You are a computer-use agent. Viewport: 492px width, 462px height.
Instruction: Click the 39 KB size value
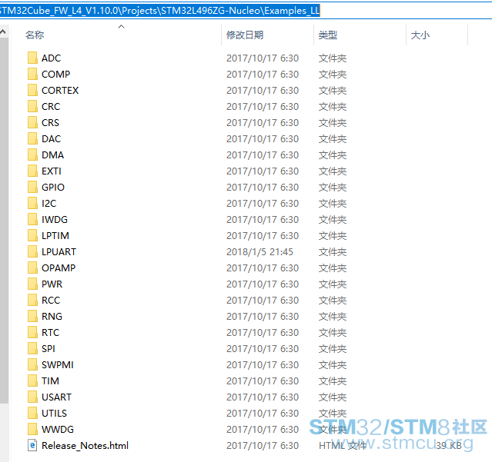click(x=449, y=445)
